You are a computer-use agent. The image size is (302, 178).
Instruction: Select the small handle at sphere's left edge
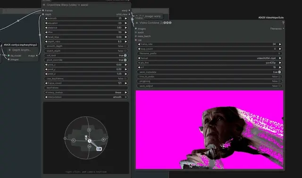coord(65,138)
